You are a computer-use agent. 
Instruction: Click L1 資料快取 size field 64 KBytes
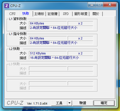pos(48,23)
